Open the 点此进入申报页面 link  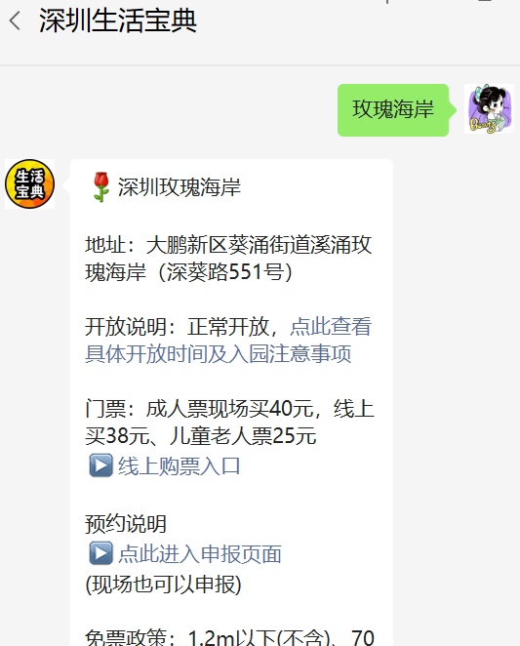click(x=200, y=553)
